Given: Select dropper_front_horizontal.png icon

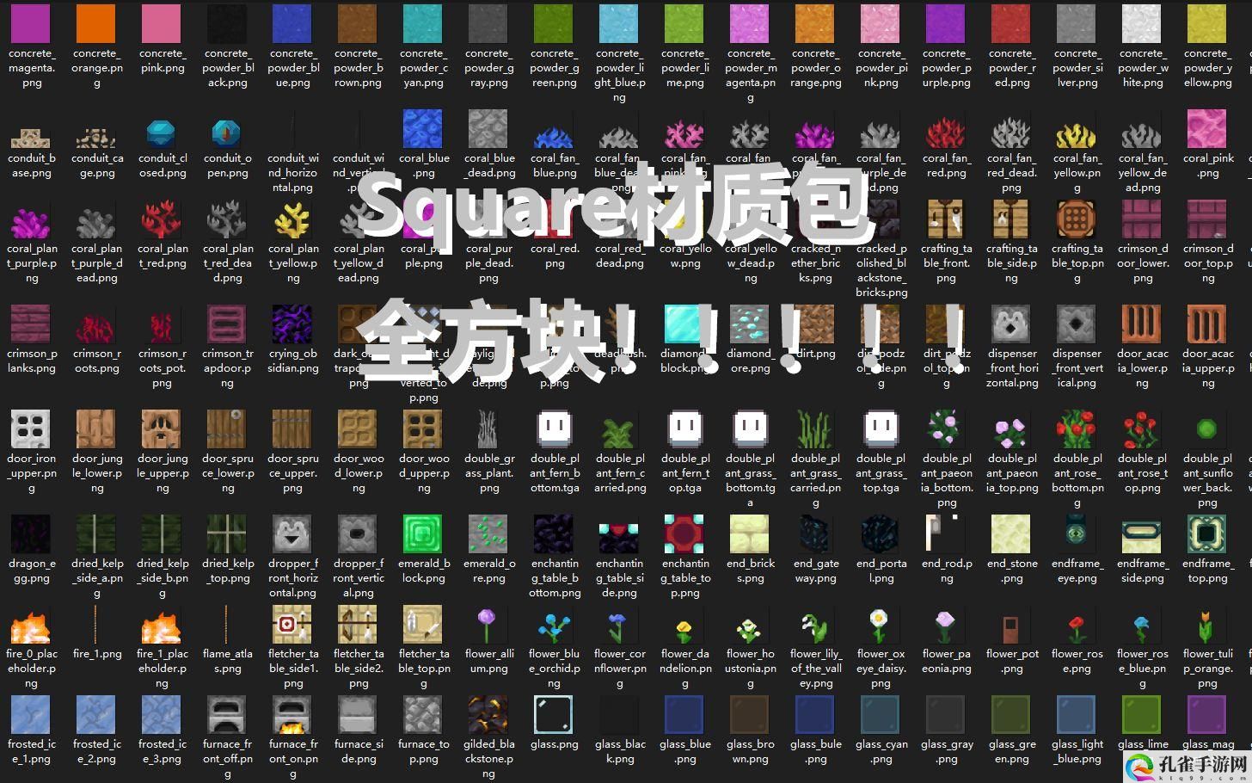Looking at the screenshot, I should click(x=292, y=533).
